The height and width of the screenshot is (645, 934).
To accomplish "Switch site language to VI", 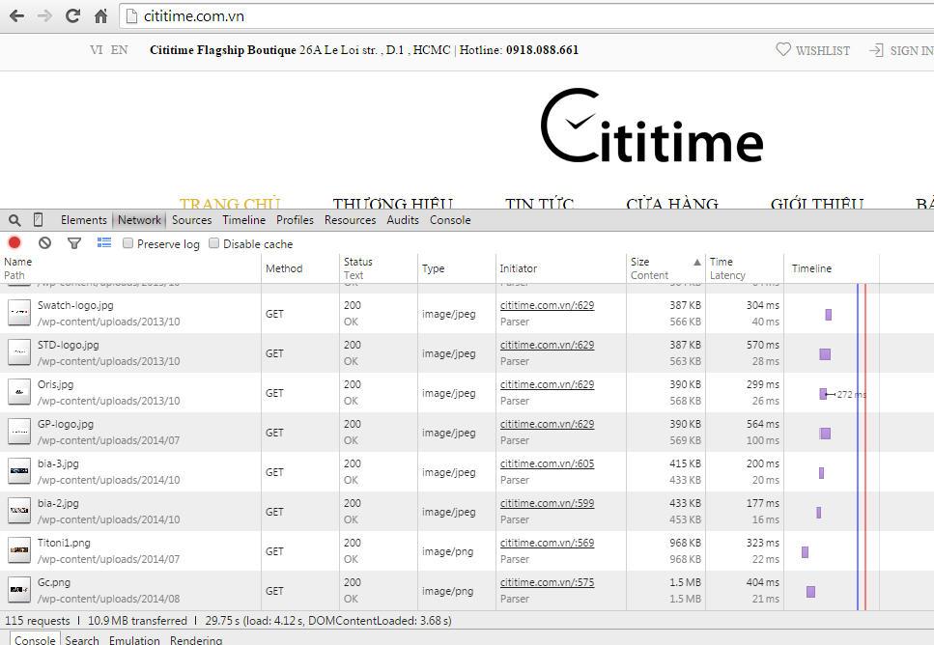I will [x=97, y=50].
